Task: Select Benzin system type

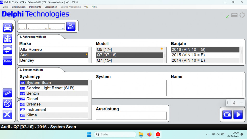Action: pyautogui.click(x=54, y=93)
